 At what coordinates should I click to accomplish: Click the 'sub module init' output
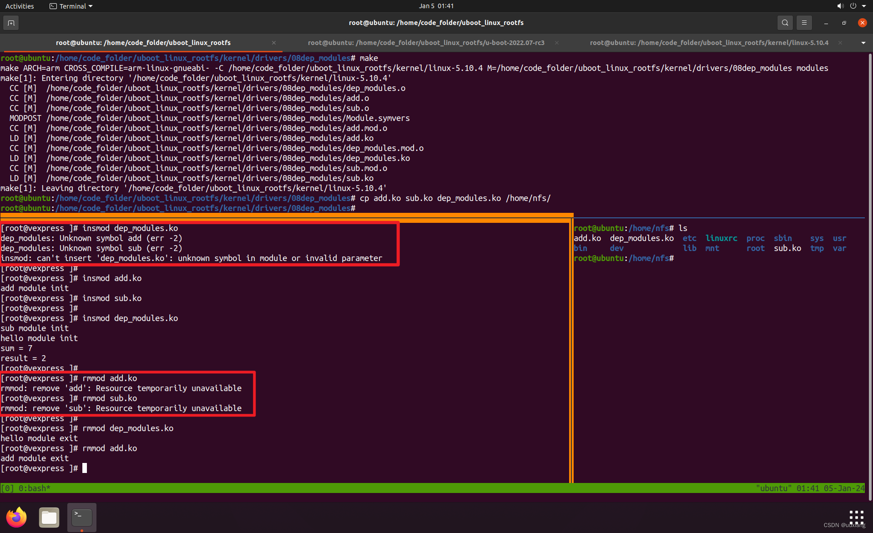[x=35, y=328]
